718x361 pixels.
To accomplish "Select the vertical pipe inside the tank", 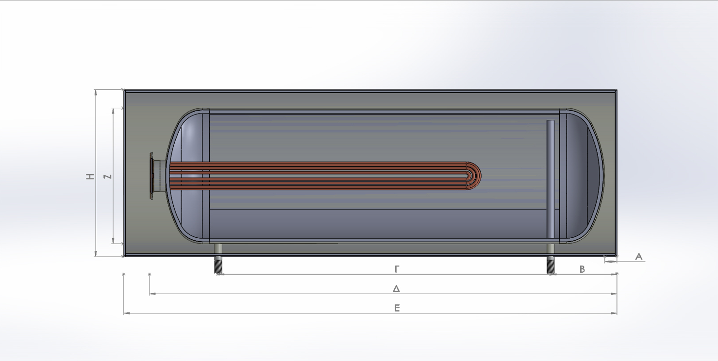I will click(551, 180).
